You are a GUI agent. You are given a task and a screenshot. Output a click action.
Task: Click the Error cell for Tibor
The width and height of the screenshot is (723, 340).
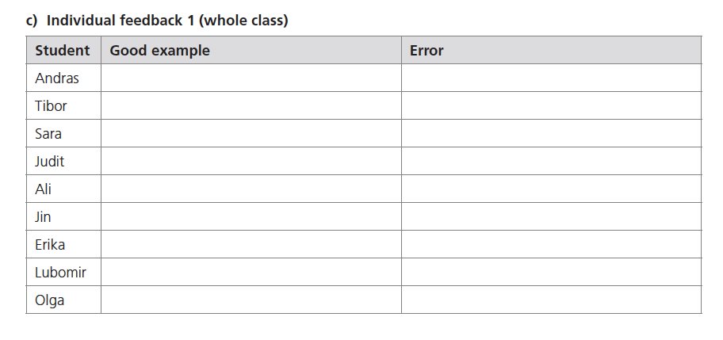click(x=551, y=106)
